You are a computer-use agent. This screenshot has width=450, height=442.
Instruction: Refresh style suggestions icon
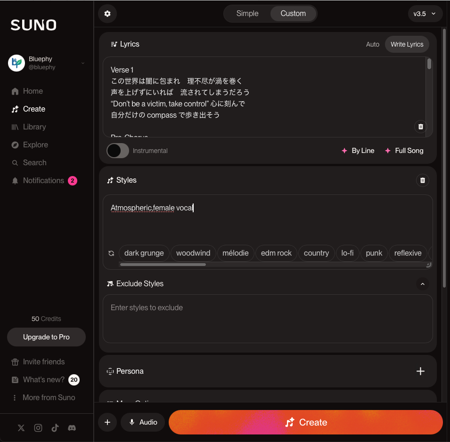tap(111, 253)
